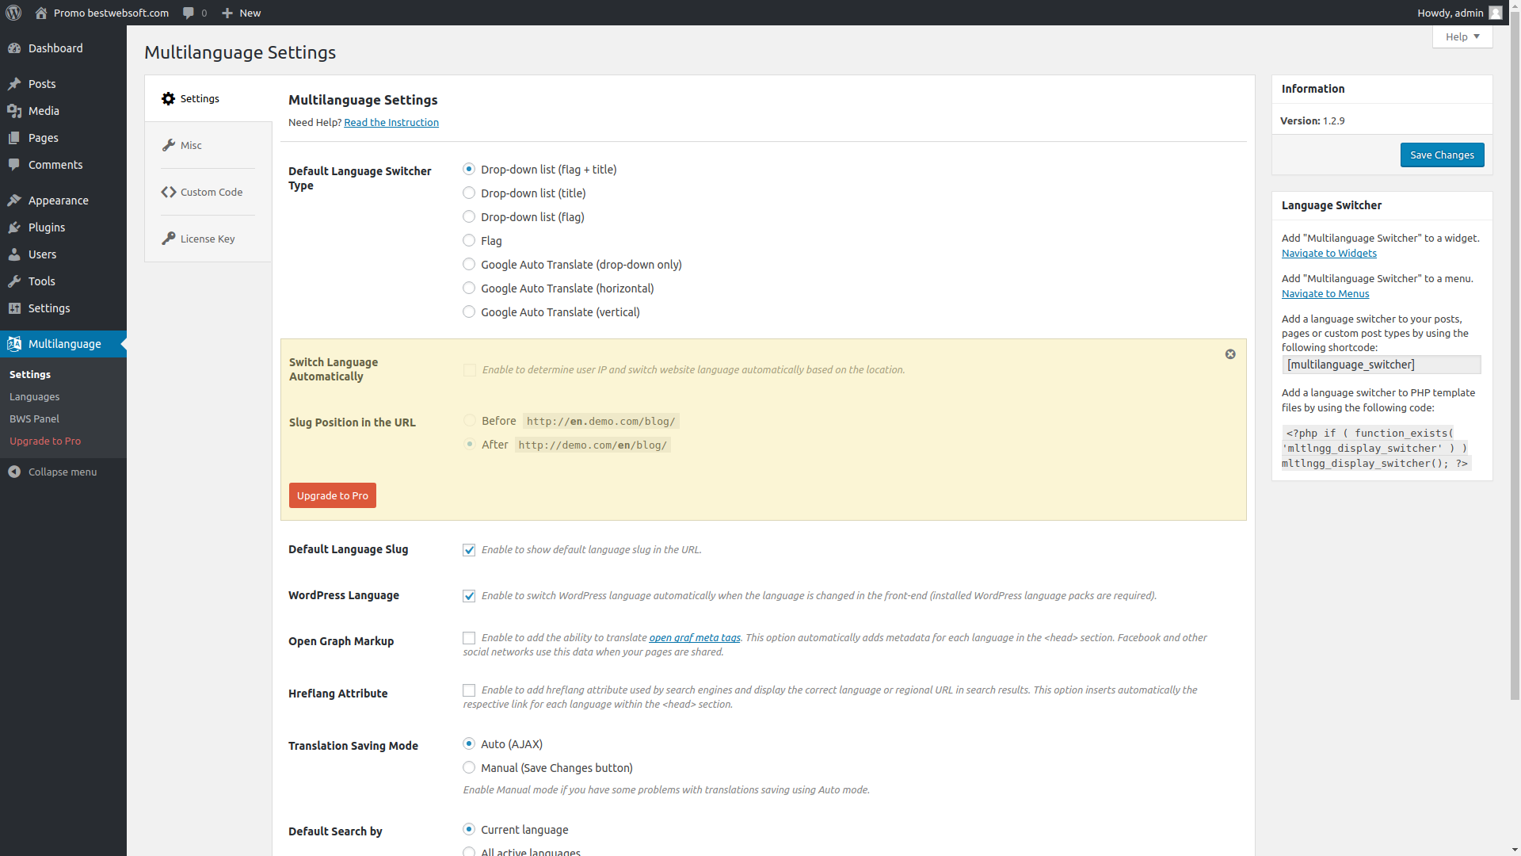
Task: Click the Plugins plug icon
Action: pos(14,227)
